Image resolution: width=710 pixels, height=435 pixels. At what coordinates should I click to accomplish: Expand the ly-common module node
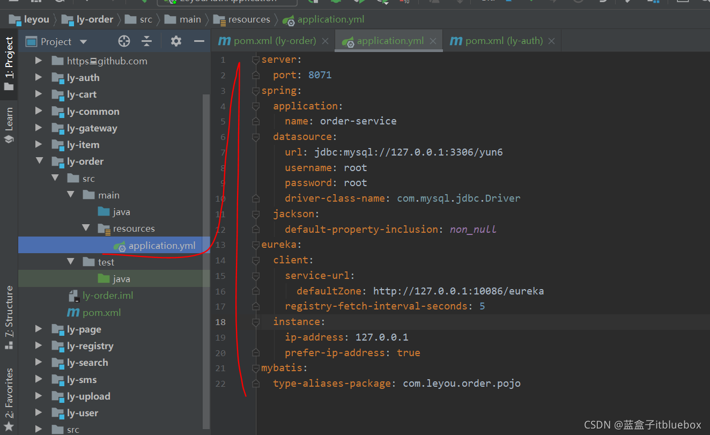point(38,112)
